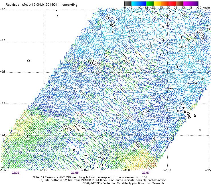Click the '-20' latitude axis label
The width and height of the screenshot is (211, 185).
pos(3,167)
